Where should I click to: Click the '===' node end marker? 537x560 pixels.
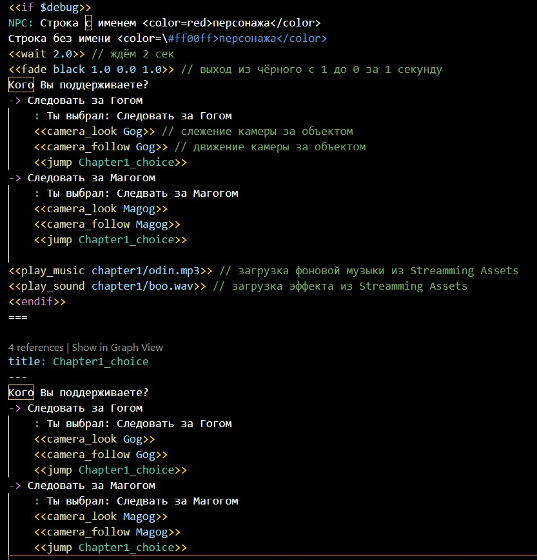[18, 317]
